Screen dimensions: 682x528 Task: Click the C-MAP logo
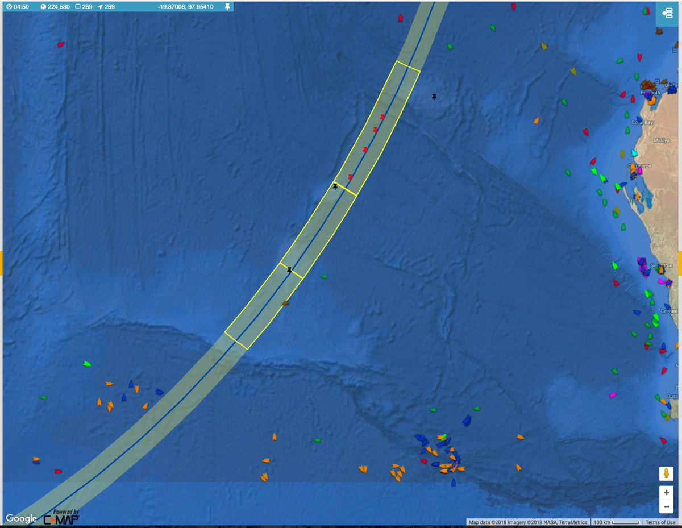click(61, 517)
